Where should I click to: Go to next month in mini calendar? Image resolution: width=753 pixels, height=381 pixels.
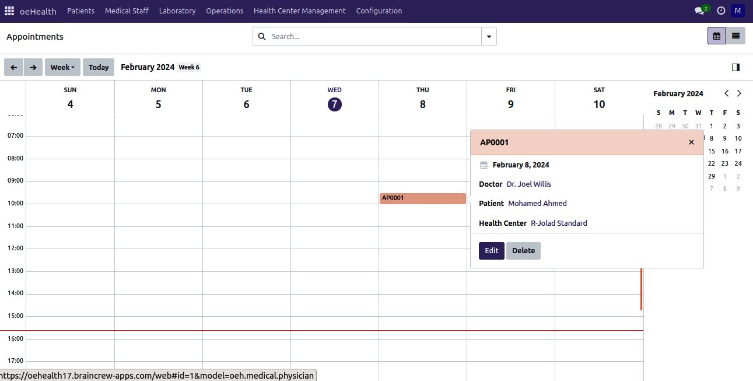click(x=739, y=93)
